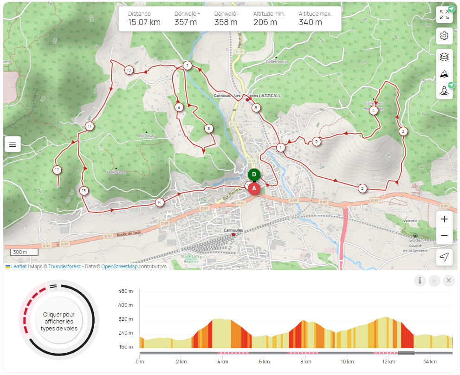Image resolution: width=460 pixels, height=375 pixels.
Task: Click the street-level person view icon
Action: tap(444, 90)
